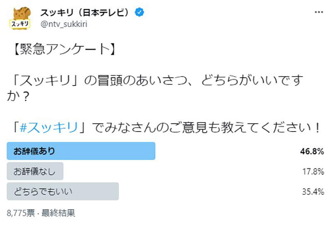
Task: Click the yellow スッキリ logo in avatar
Action: click(19, 24)
